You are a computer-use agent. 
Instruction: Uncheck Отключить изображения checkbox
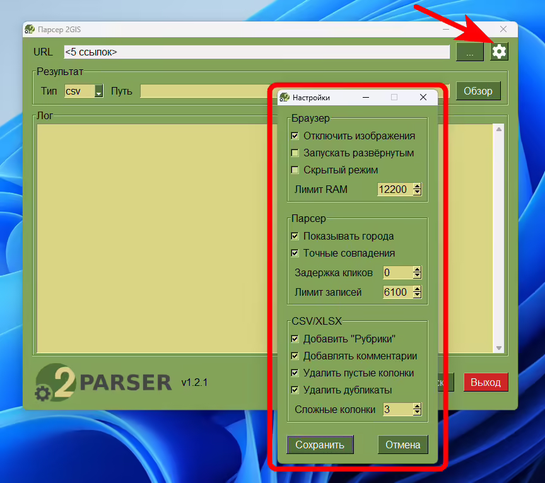point(295,136)
